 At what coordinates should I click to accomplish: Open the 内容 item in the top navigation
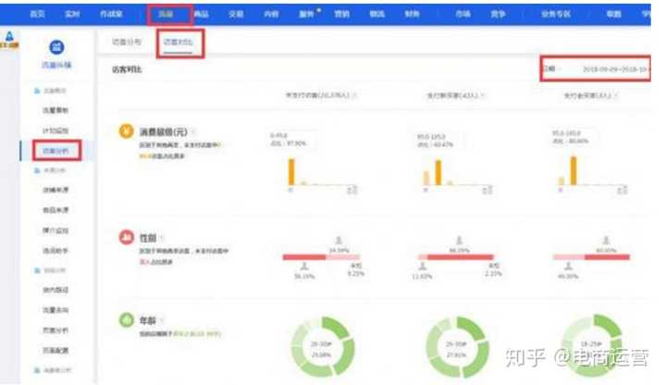tap(271, 14)
